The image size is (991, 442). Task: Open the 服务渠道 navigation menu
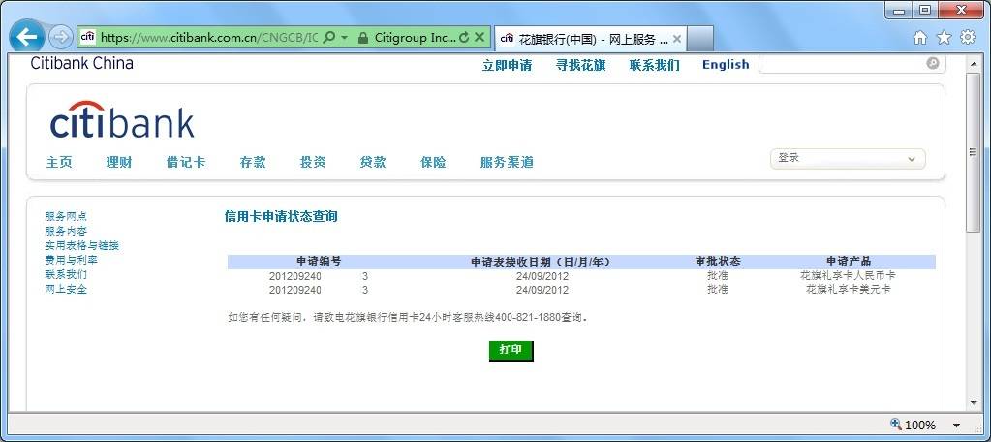pyautogui.click(x=507, y=163)
